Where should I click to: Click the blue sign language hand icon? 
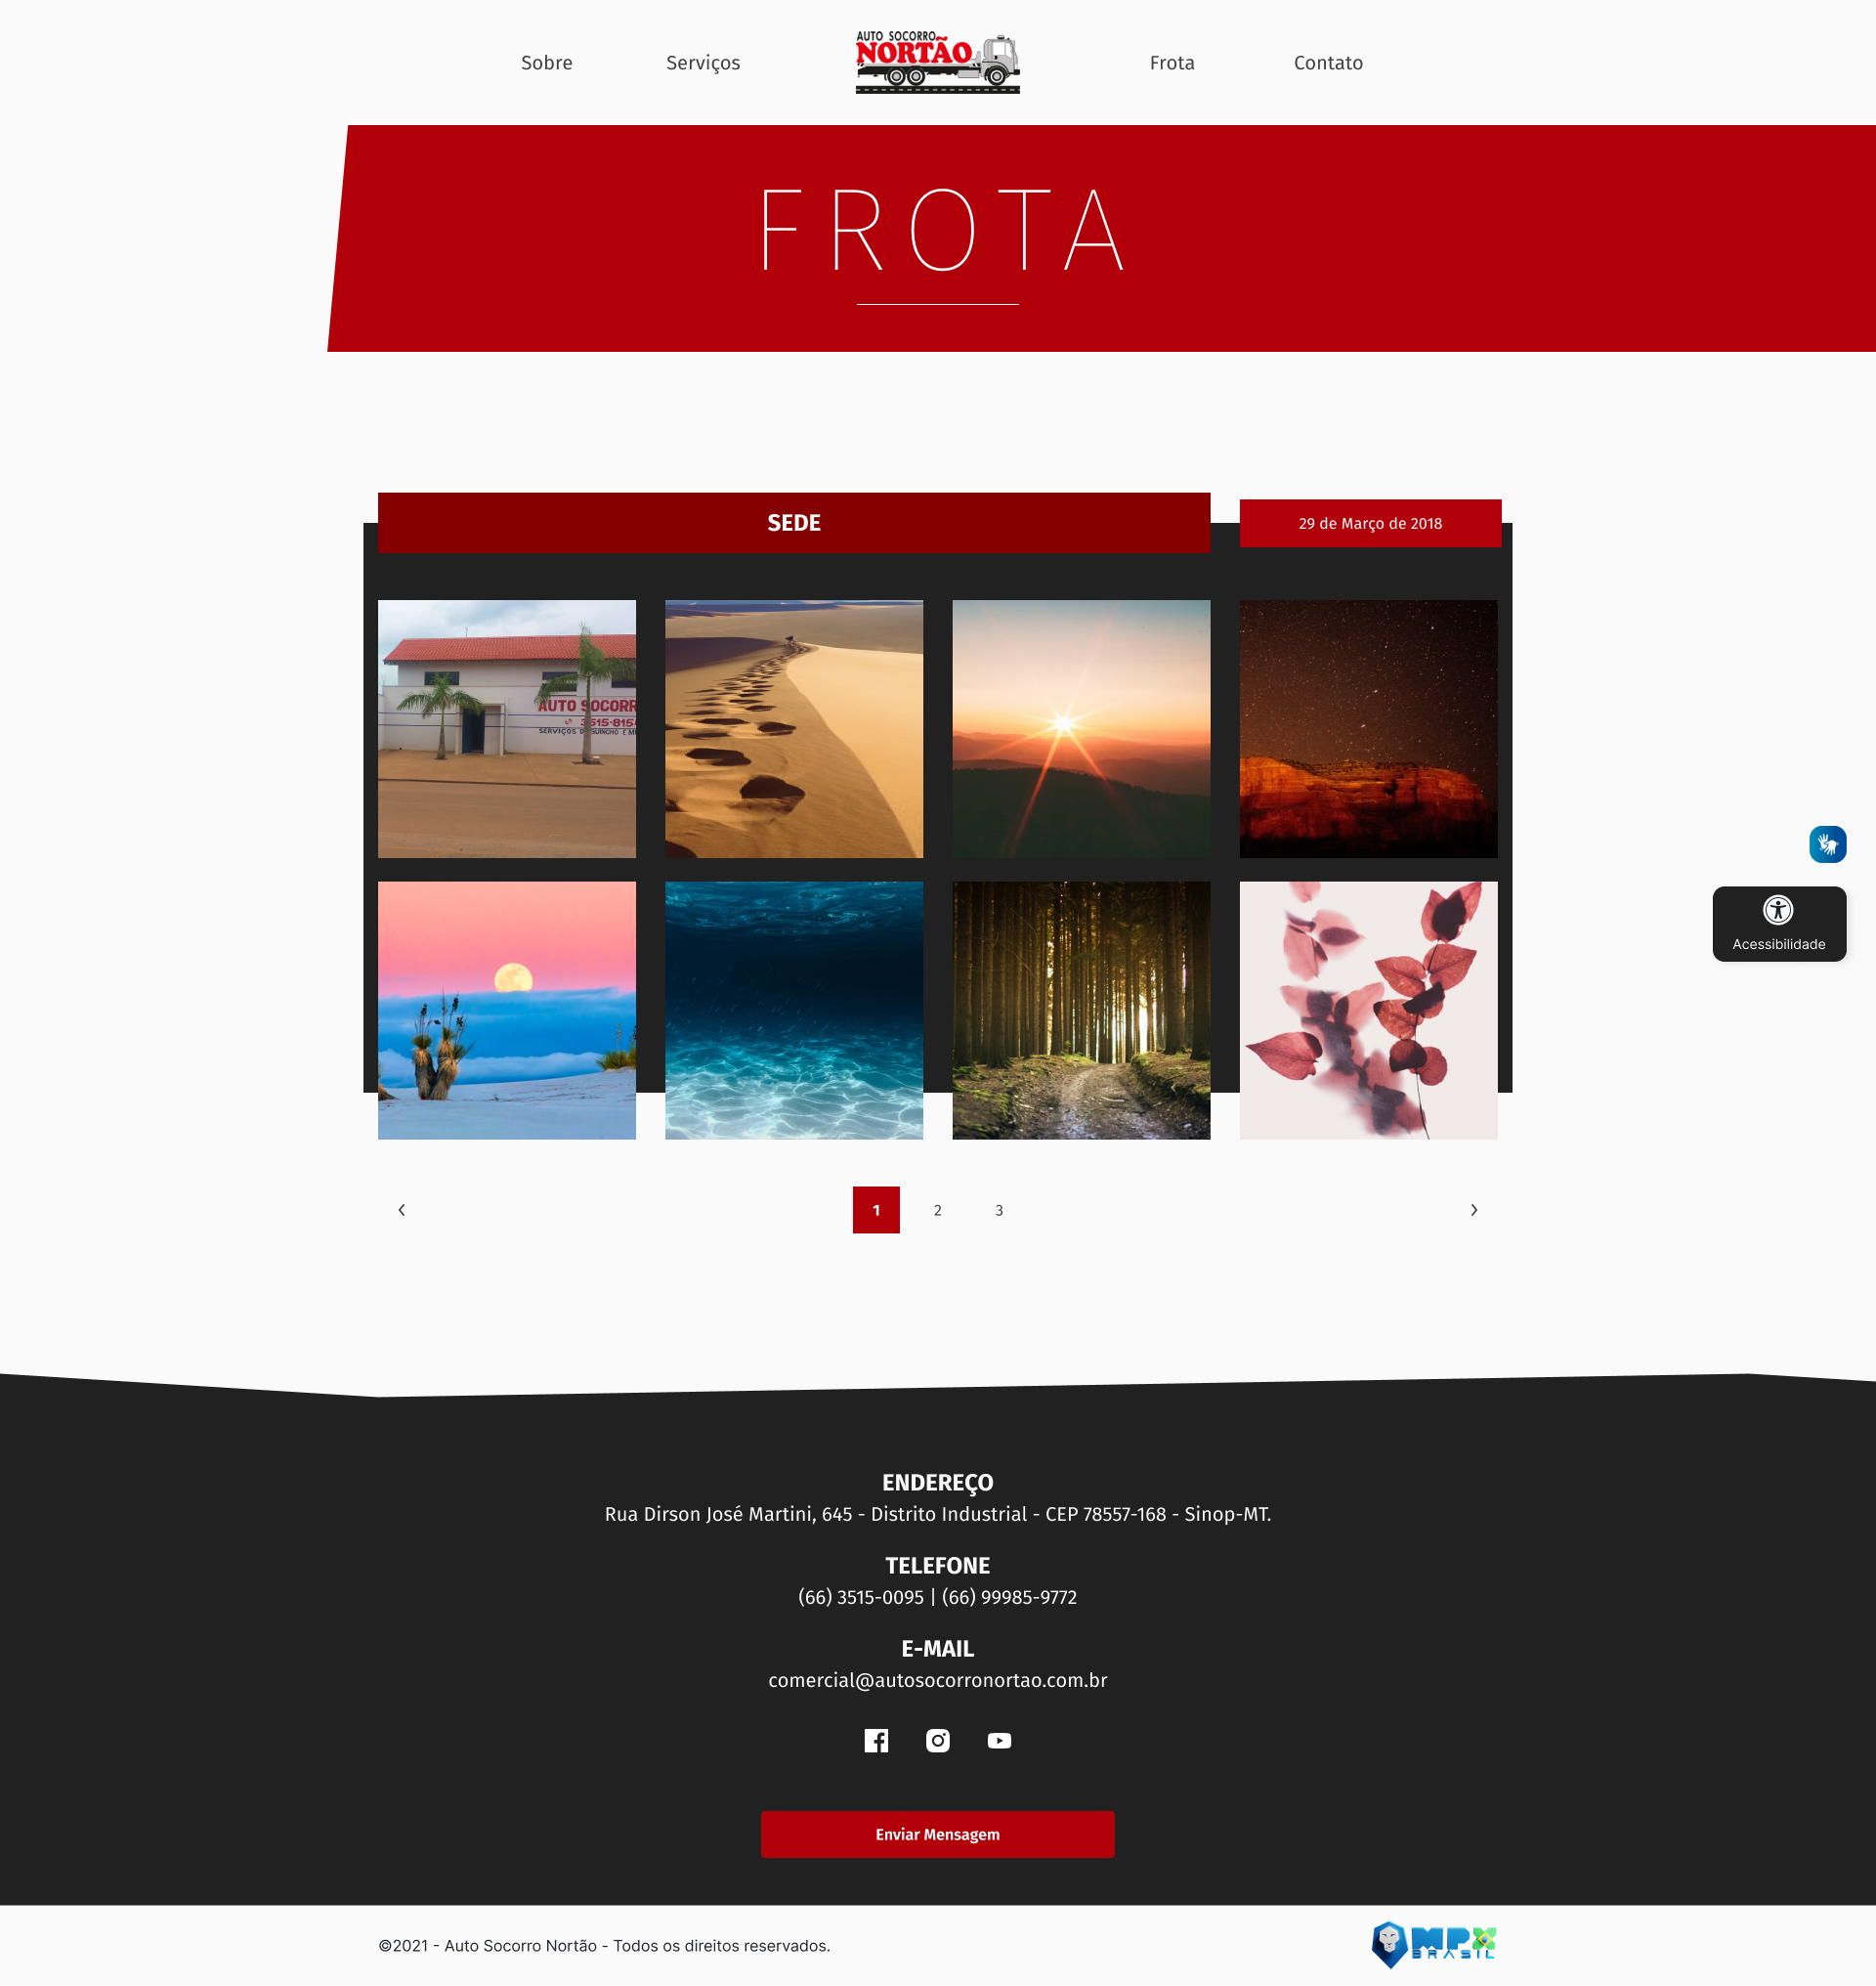[1827, 843]
